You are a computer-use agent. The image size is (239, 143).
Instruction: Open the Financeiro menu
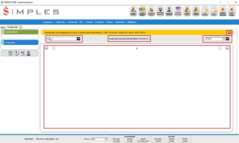60,22
